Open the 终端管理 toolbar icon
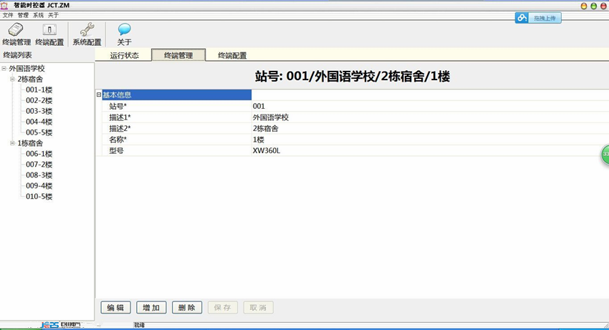 click(16, 30)
